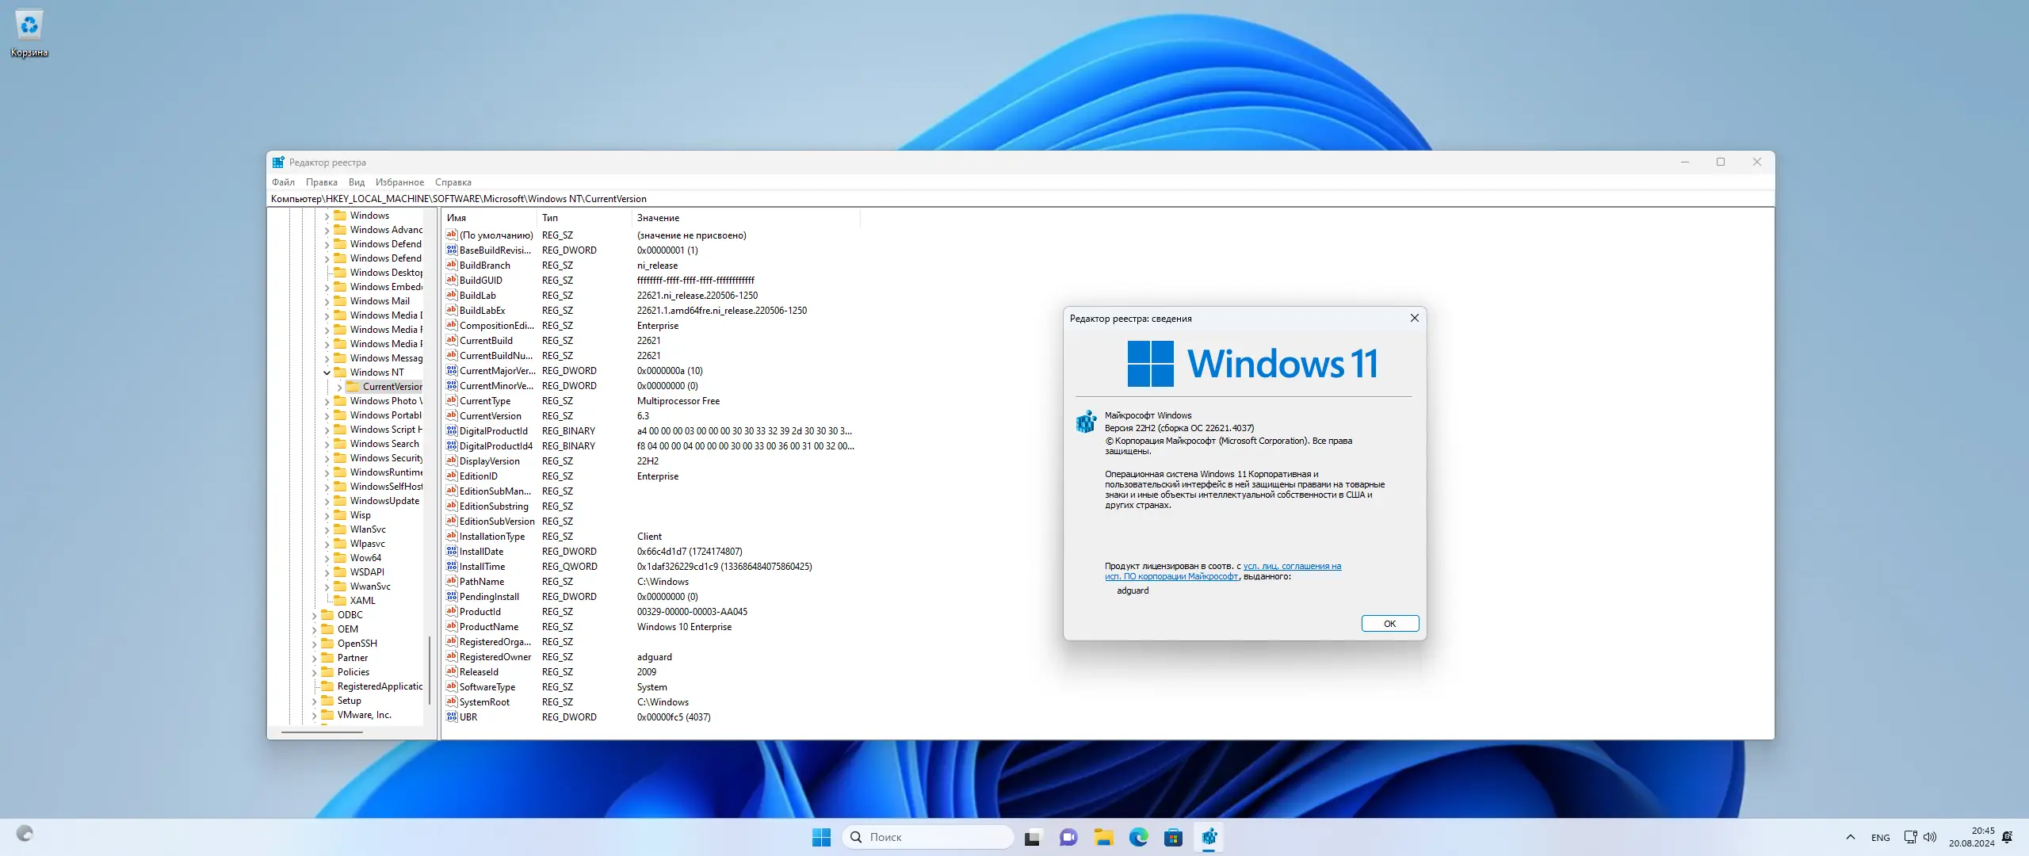Screen dimensions: 2029x856
Task: Open the Windows Start menu
Action: coord(821,837)
